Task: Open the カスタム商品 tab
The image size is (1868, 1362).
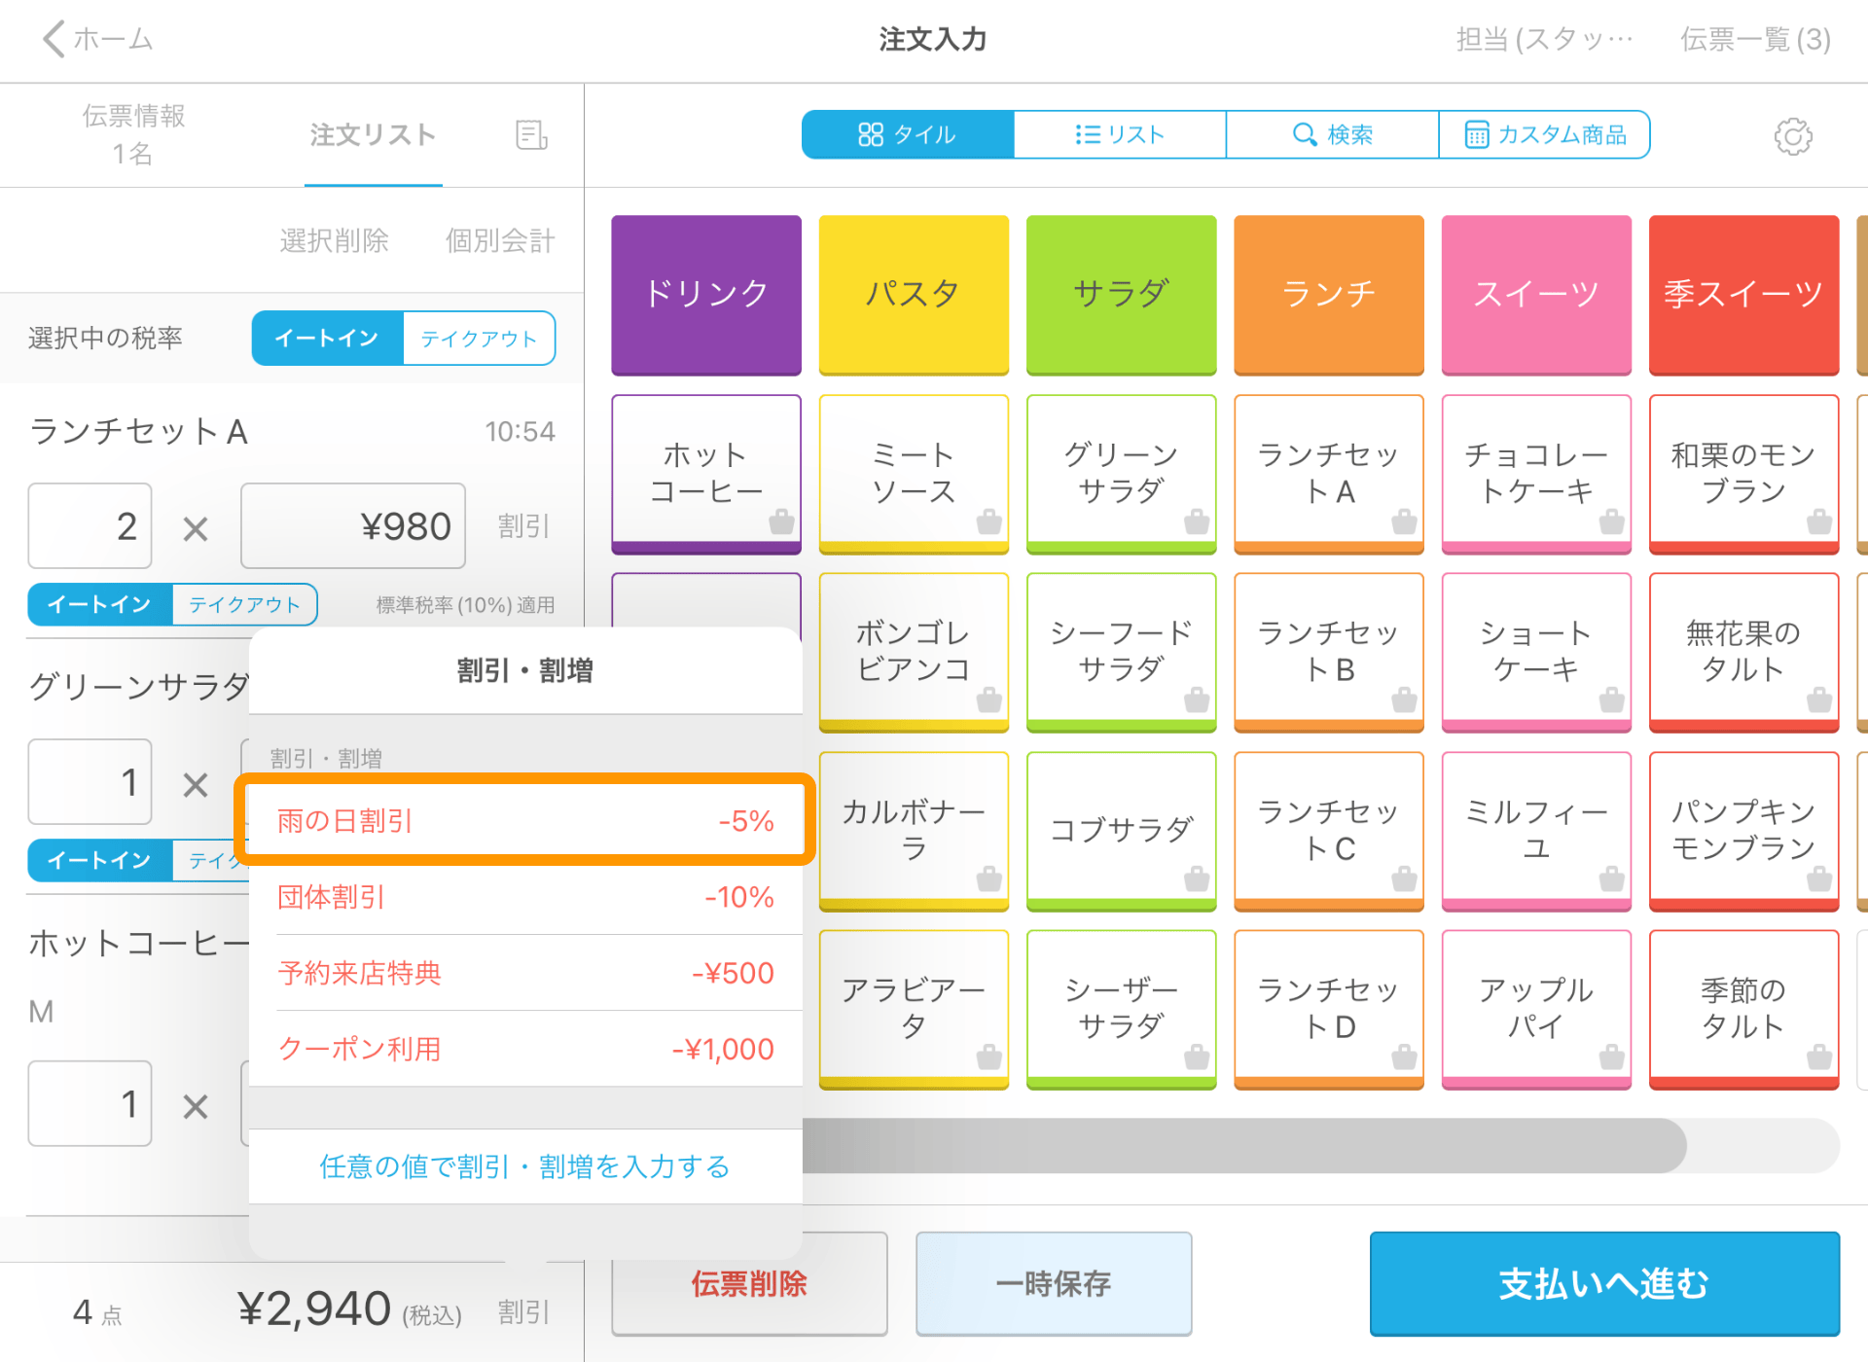Action: tap(1545, 134)
